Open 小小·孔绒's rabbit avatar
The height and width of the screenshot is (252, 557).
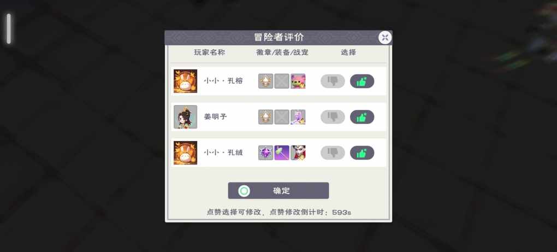tap(186, 153)
